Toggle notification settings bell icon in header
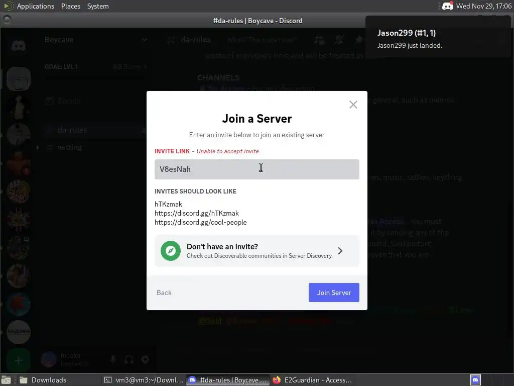Viewport: 514px width, 386px height. [x=339, y=40]
